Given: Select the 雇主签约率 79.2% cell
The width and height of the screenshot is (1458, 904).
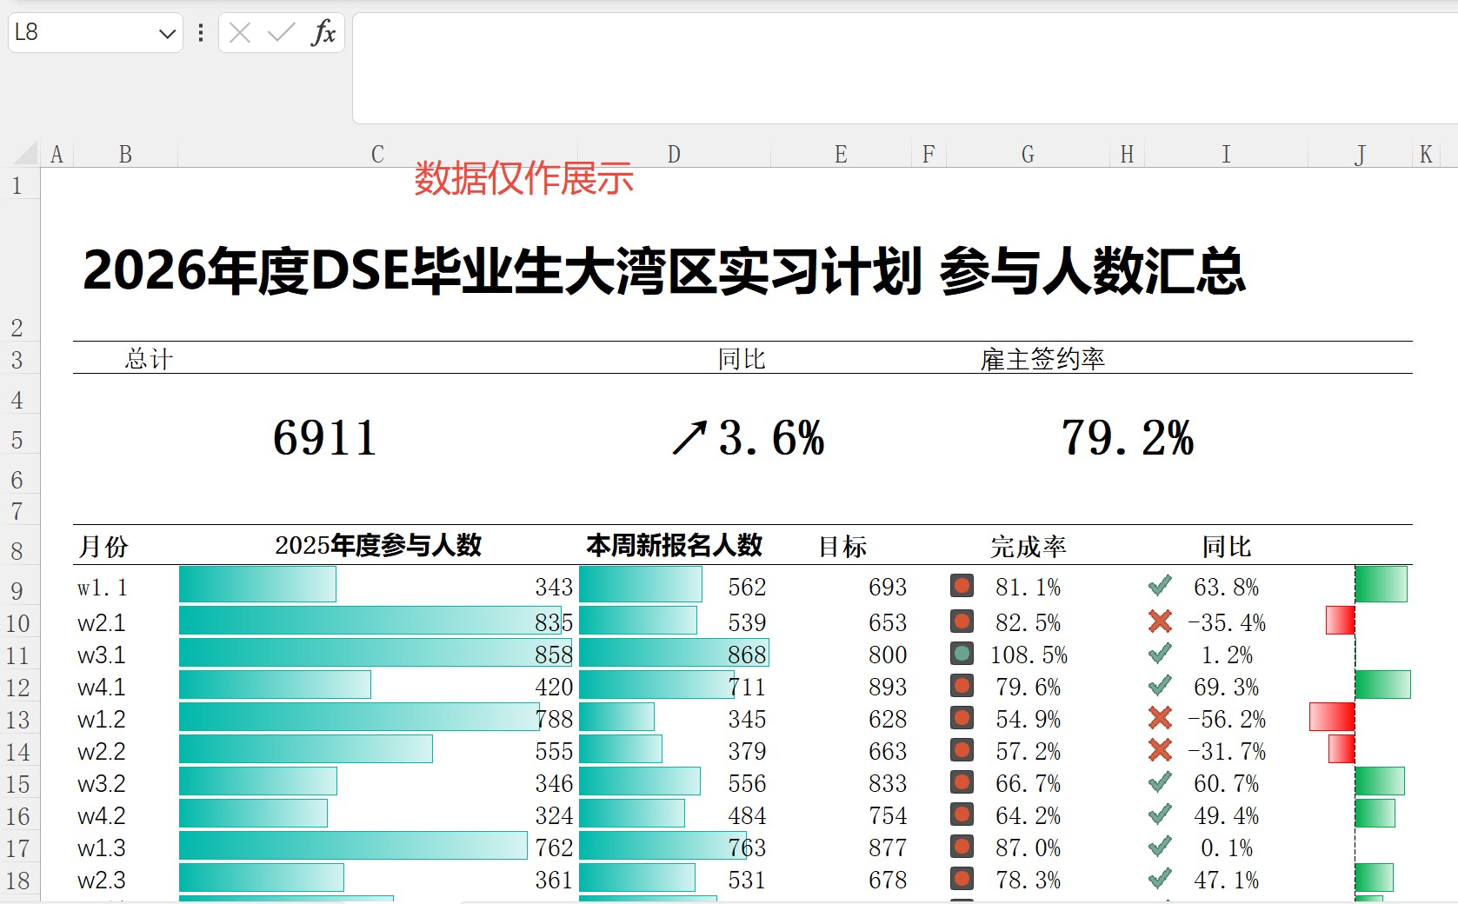Looking at the screenshot, I should point(1127,438).
